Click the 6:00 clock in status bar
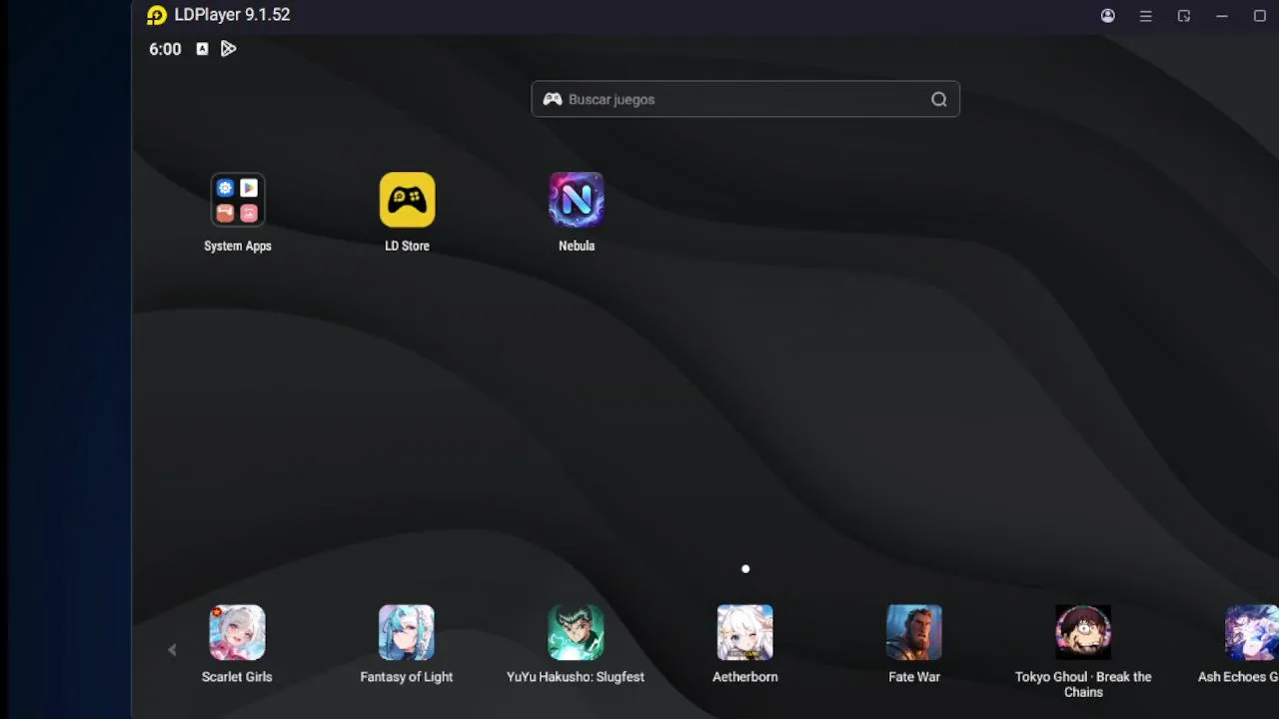Image resolution: width=1279 pixels, height=719 pixels. click(x=165, y=49)
